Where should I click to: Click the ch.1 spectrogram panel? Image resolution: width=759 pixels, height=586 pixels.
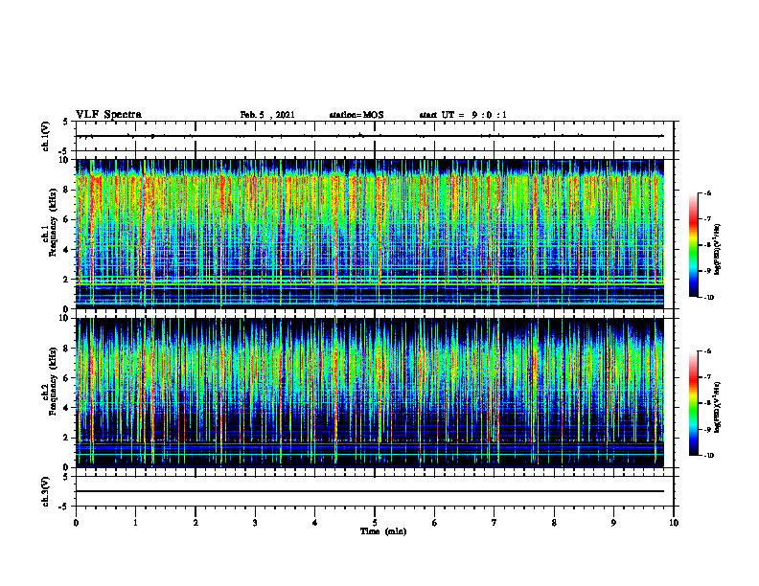(370, 234)
